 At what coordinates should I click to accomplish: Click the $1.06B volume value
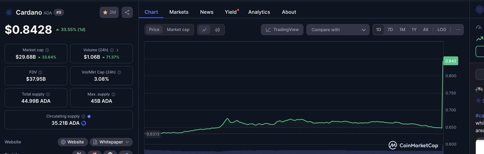coord(92,57)
